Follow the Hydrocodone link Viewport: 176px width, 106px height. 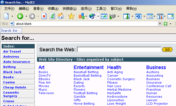117,97
